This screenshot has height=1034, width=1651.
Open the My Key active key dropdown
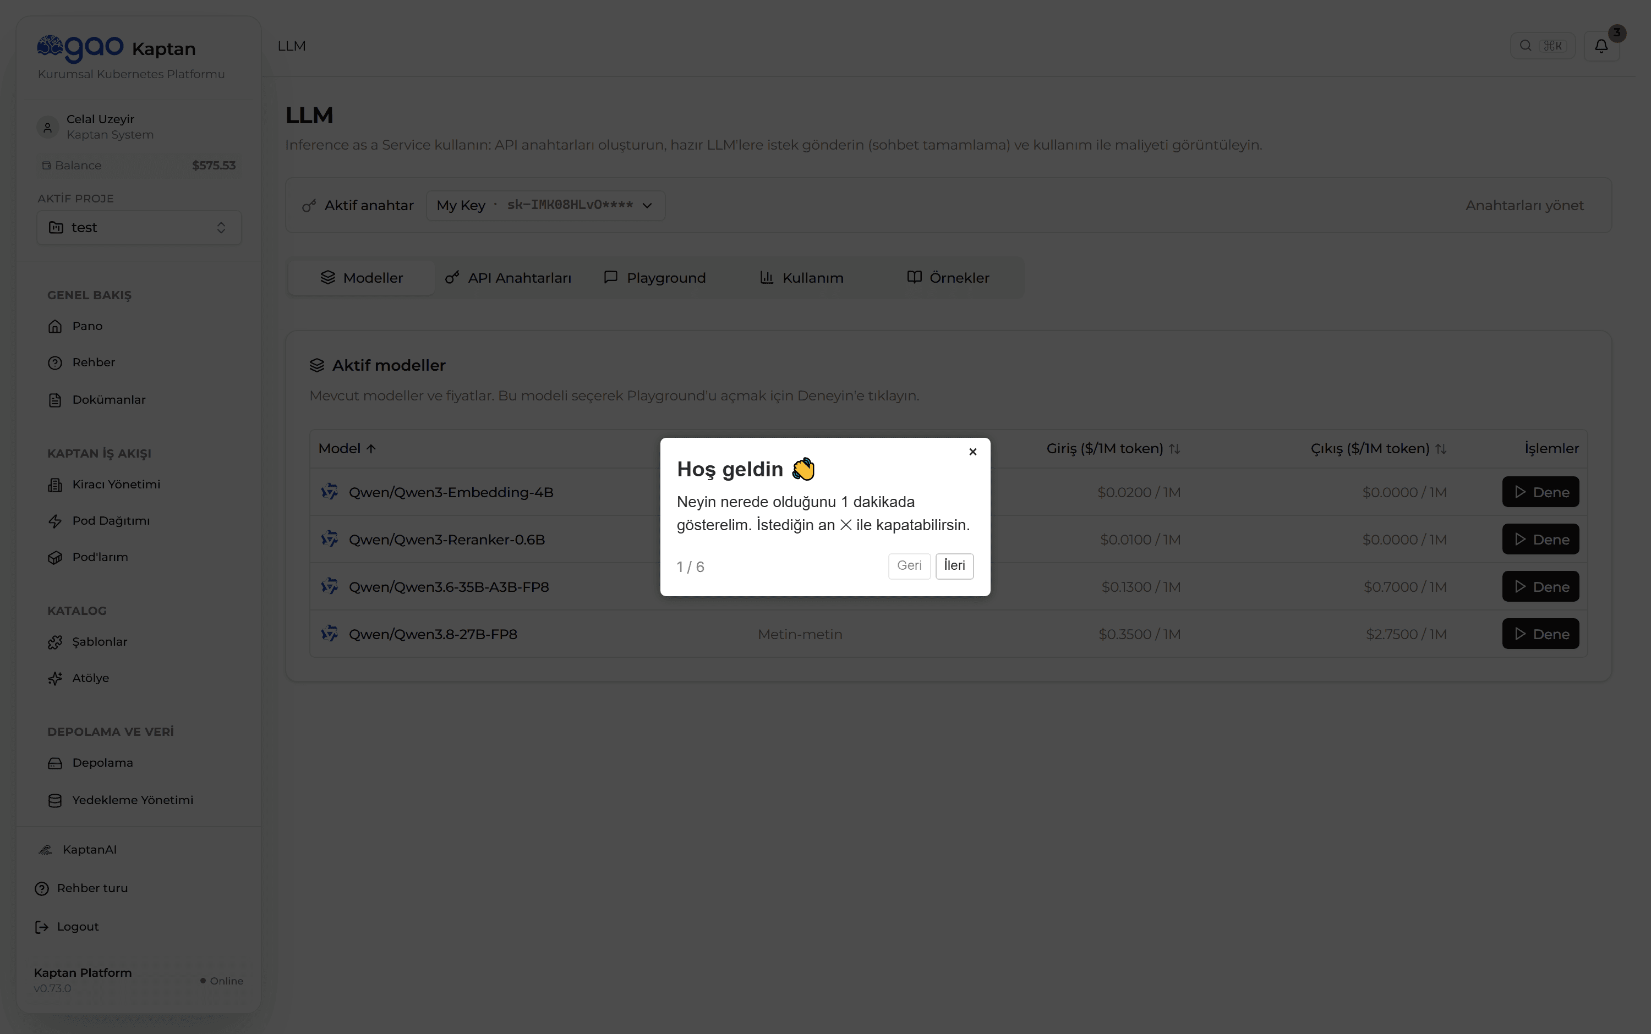click(x=545, y=205)
